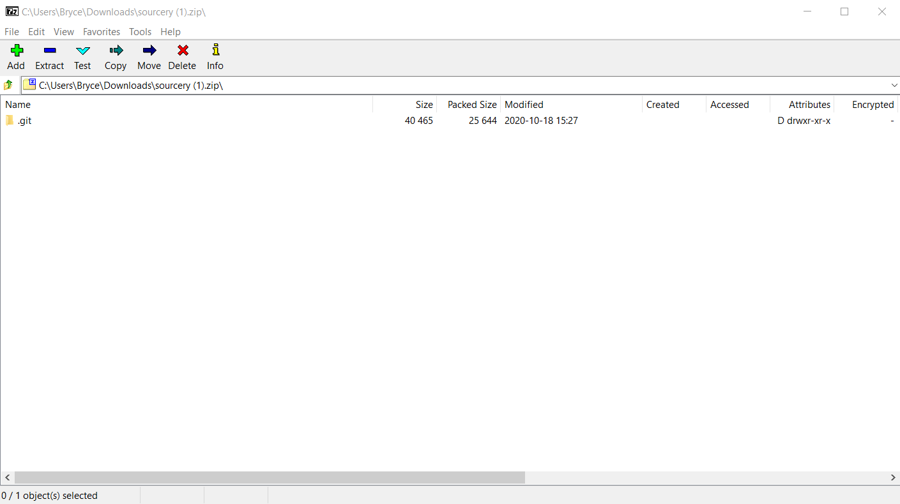Click the Move arrow toolbar icon
Viewport: 900px width, 504px height.
149,50
